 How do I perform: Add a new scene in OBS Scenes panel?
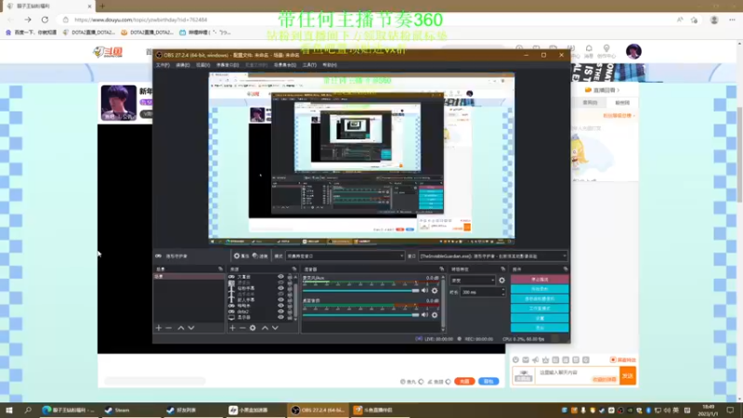click(x=159, y=328)
